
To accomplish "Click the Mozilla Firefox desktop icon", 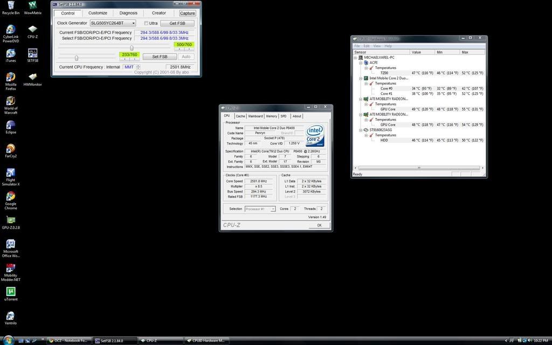I will [x=11, y=81].
